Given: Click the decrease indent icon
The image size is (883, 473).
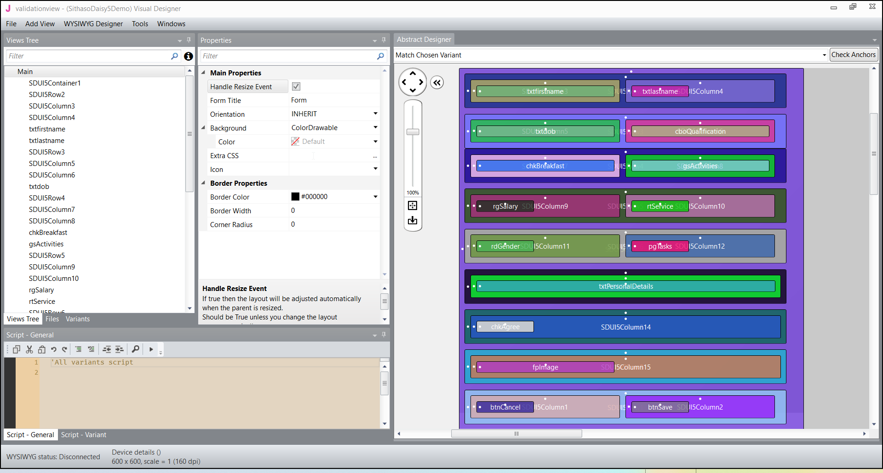Looking at the screenshot, I should point(107,349).
